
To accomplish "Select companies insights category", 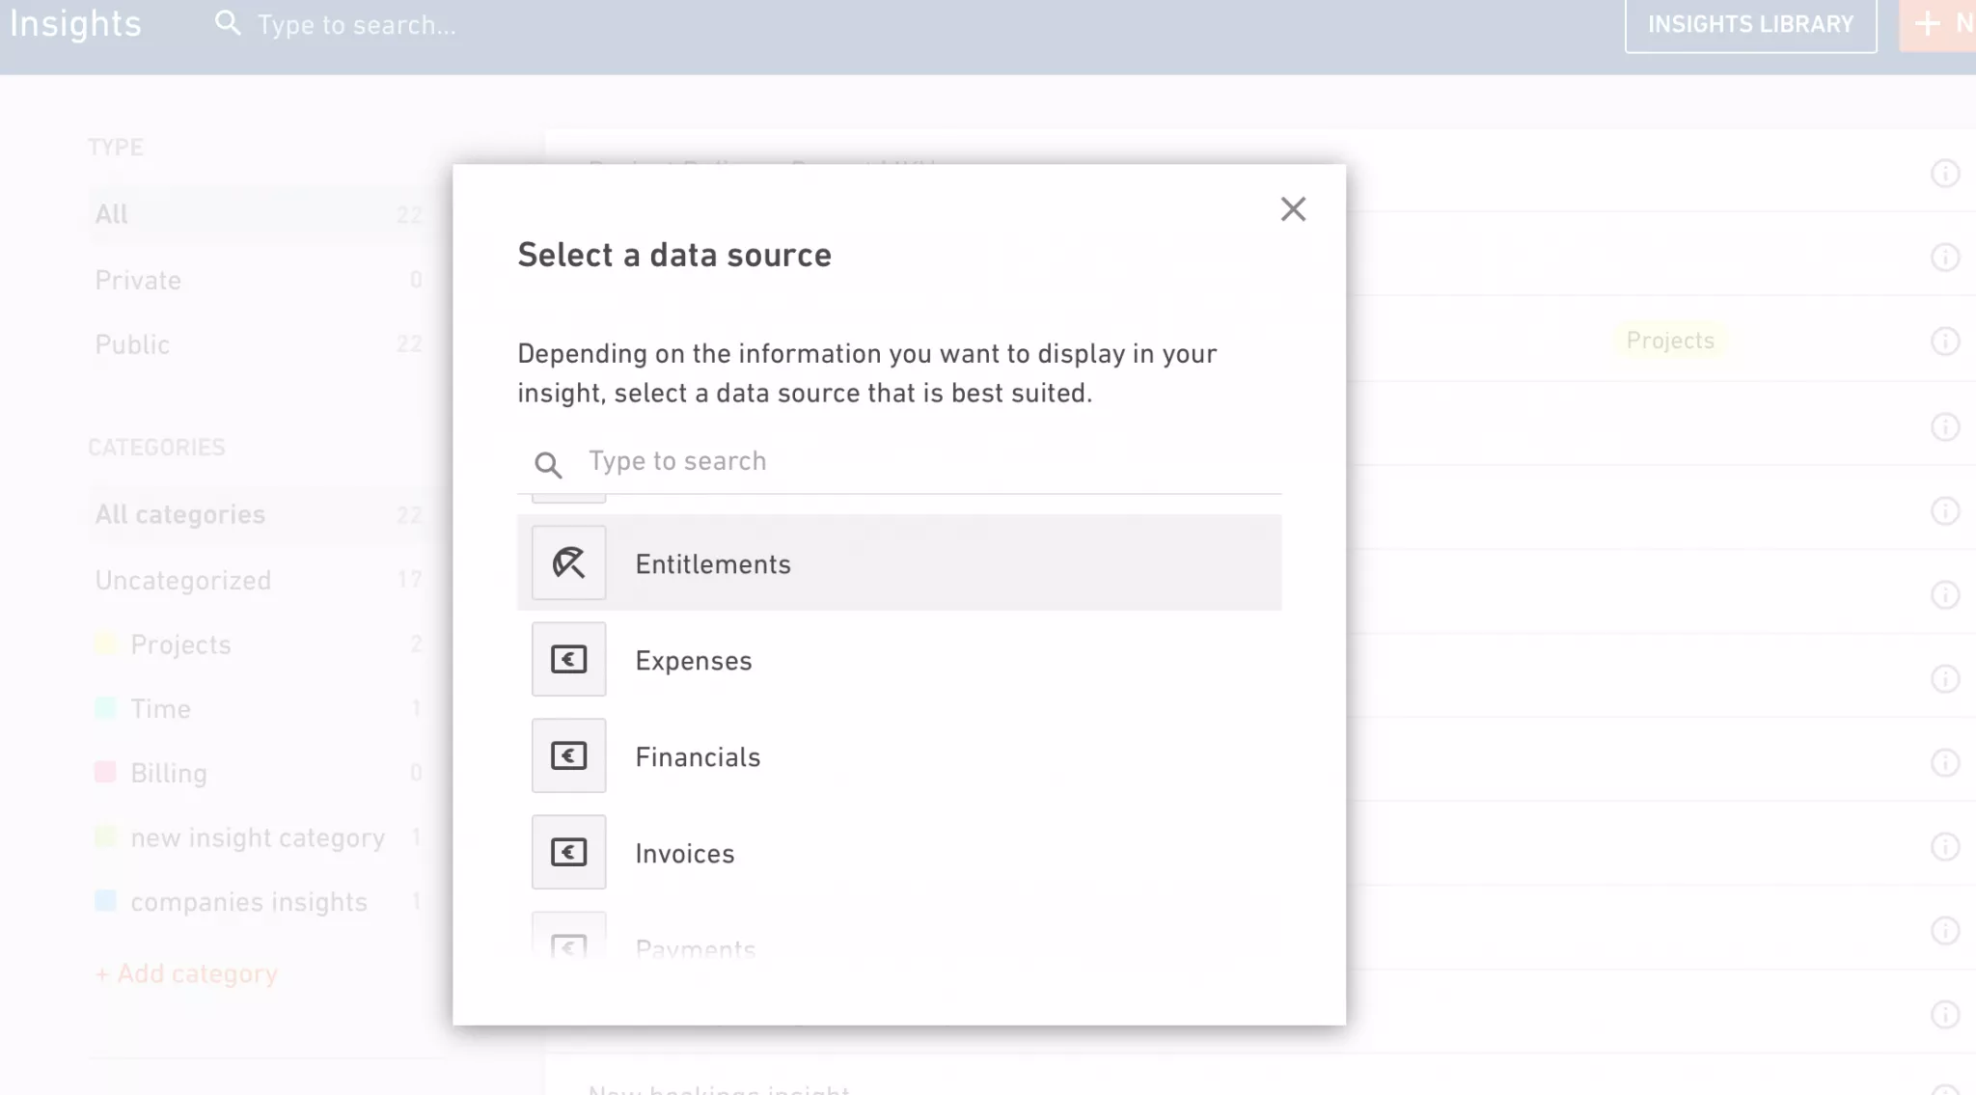I will pos(259,902).
